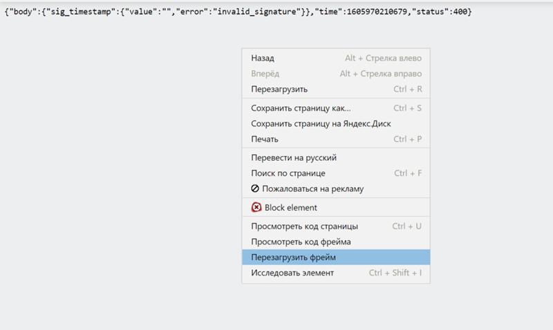Select the greyed-out Вперёд menu entry
The height and width of the screenshot is (330, 553).
click(x=266, y=74)
